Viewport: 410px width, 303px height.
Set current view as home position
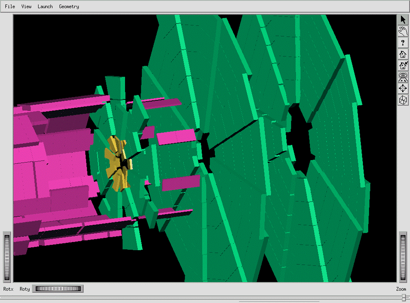tap(403, 66)
